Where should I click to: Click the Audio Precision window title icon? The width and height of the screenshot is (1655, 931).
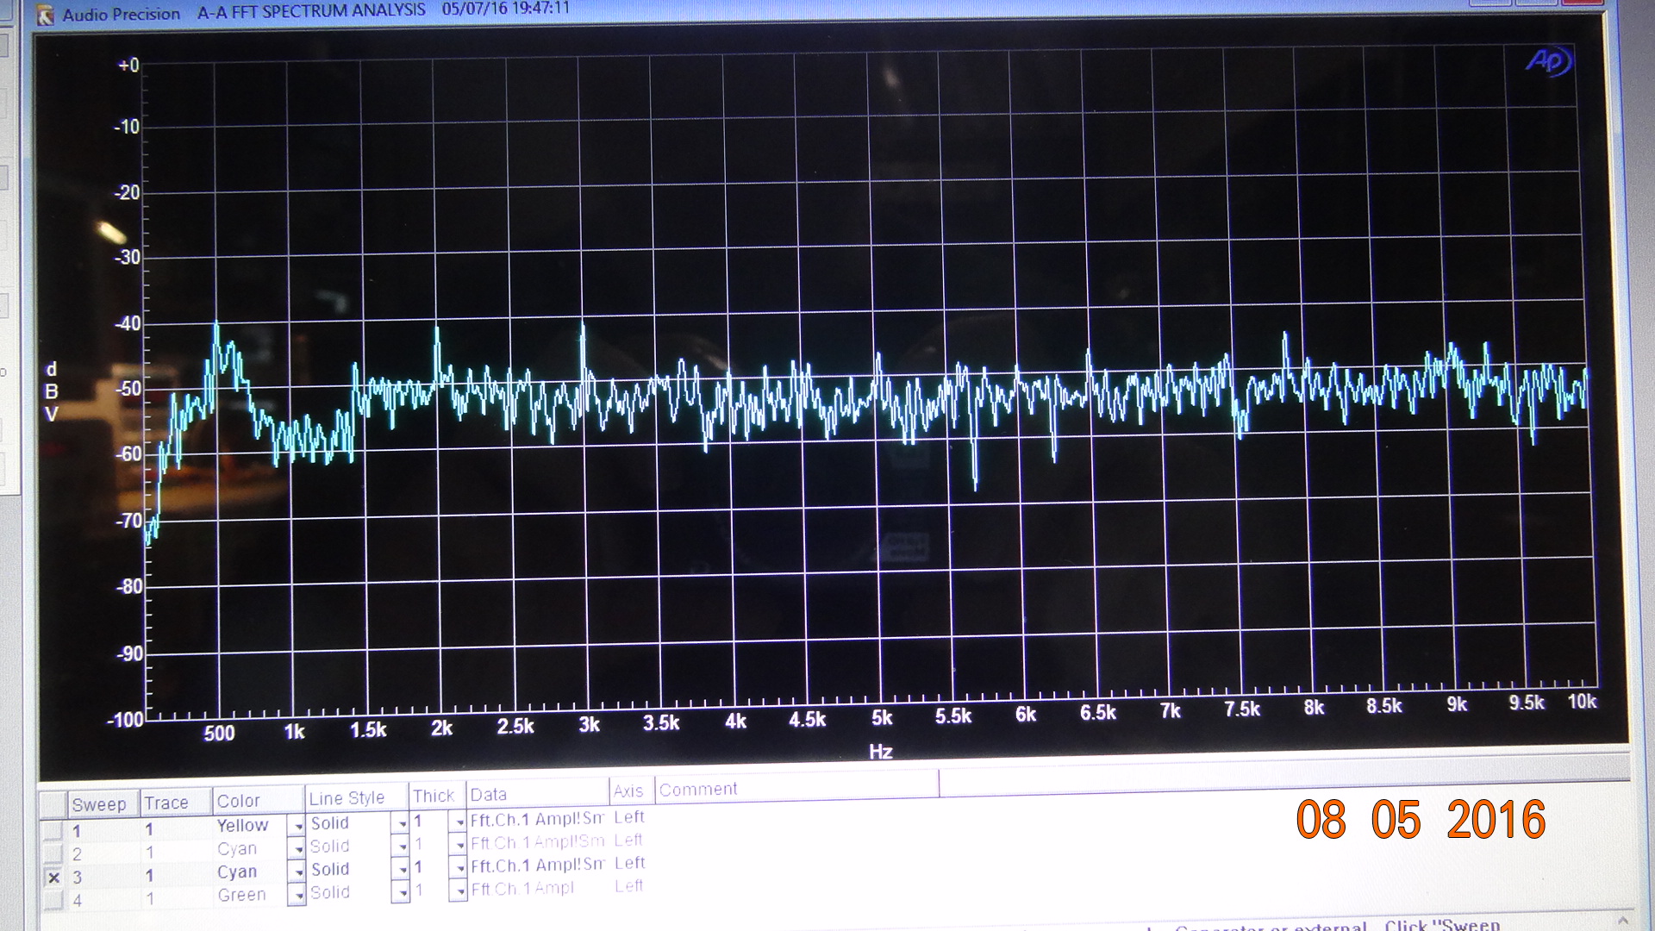pyautogui.click(x=45, y=14)
